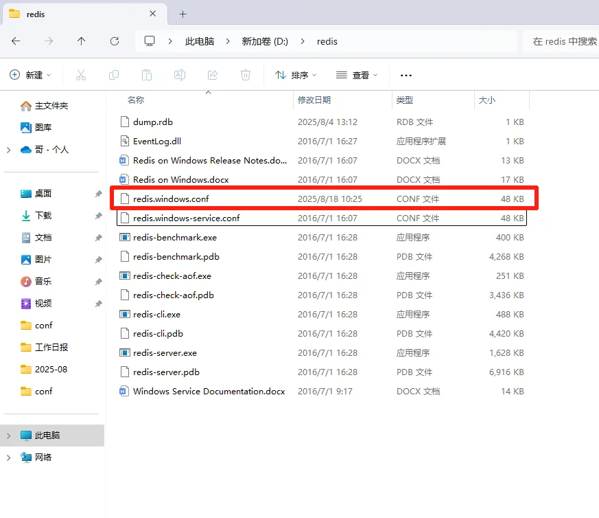Viewport: 599px width, 518px height.
Task: Open the 排序 sort dropdown
Action: [x=296, y=75]
